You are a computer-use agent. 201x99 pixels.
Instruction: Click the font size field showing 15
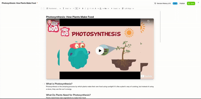click(x=76, y=9)
